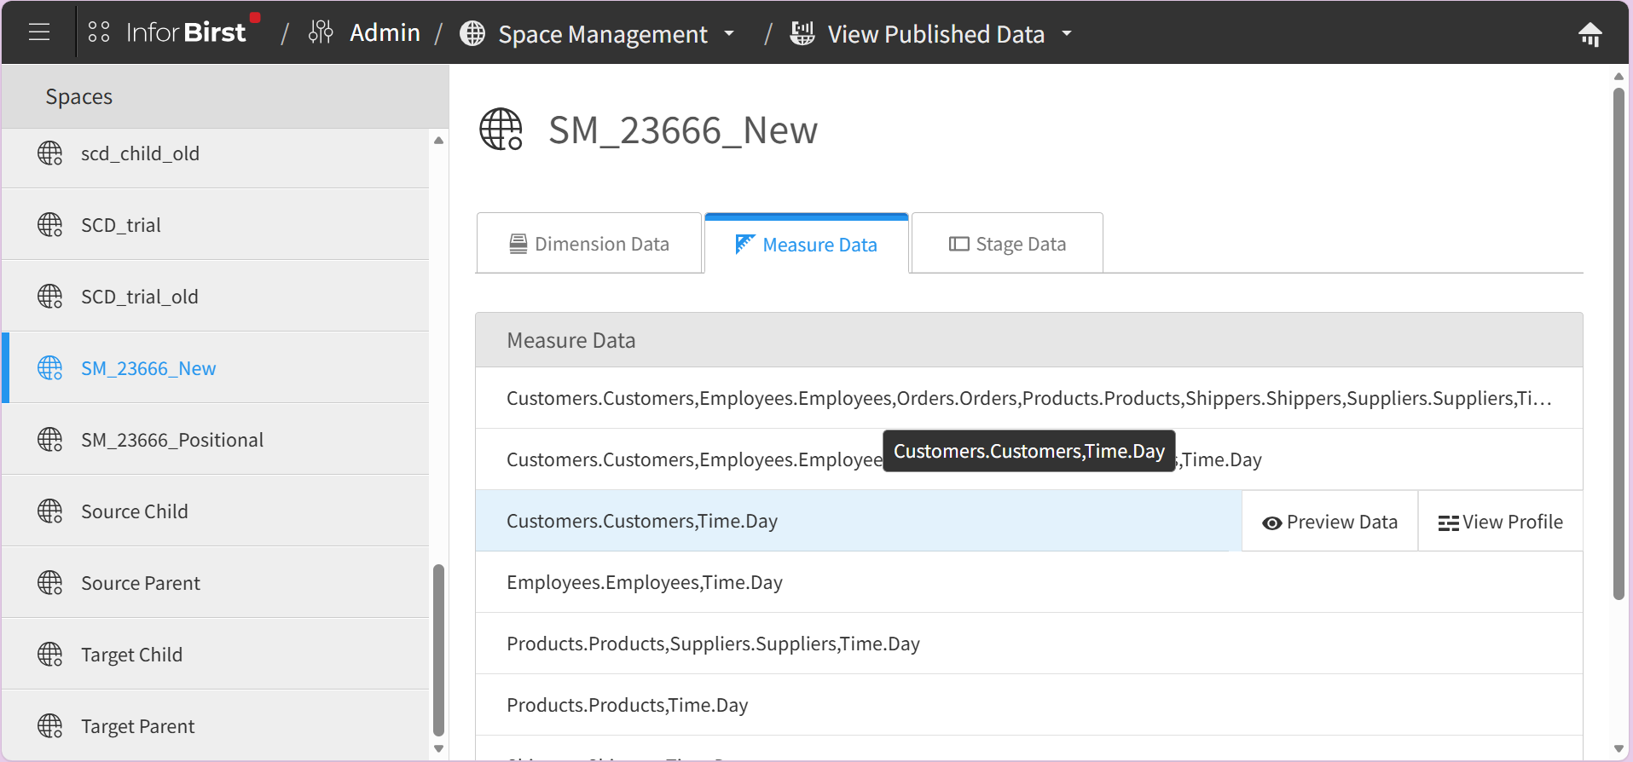Viewport: 1633px width, 762px height.
Task: Click the View Profile list icon
Action: 1448,523
